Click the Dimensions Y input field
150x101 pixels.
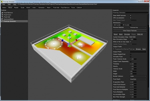(128, 25)
